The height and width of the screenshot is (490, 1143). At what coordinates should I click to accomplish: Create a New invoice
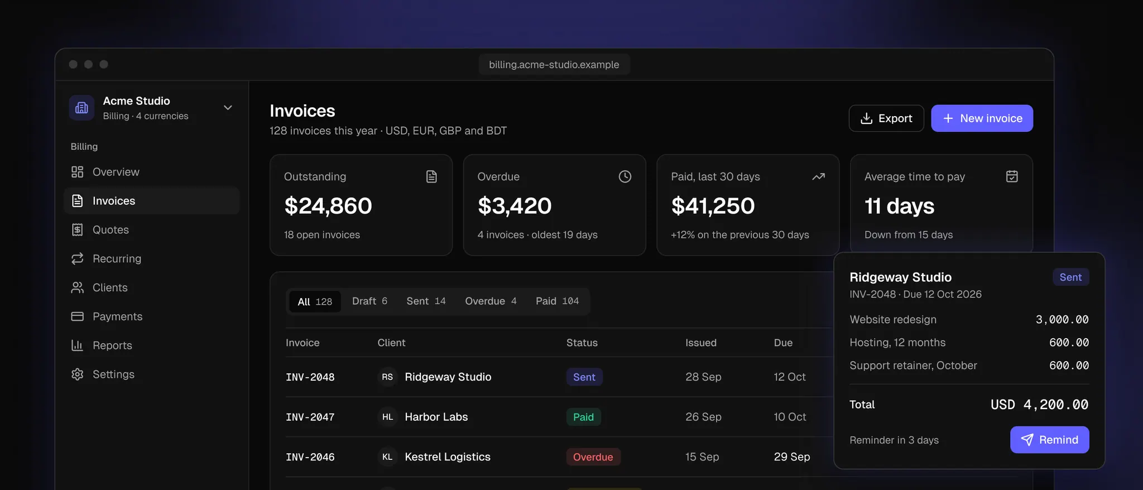point(982,118)
